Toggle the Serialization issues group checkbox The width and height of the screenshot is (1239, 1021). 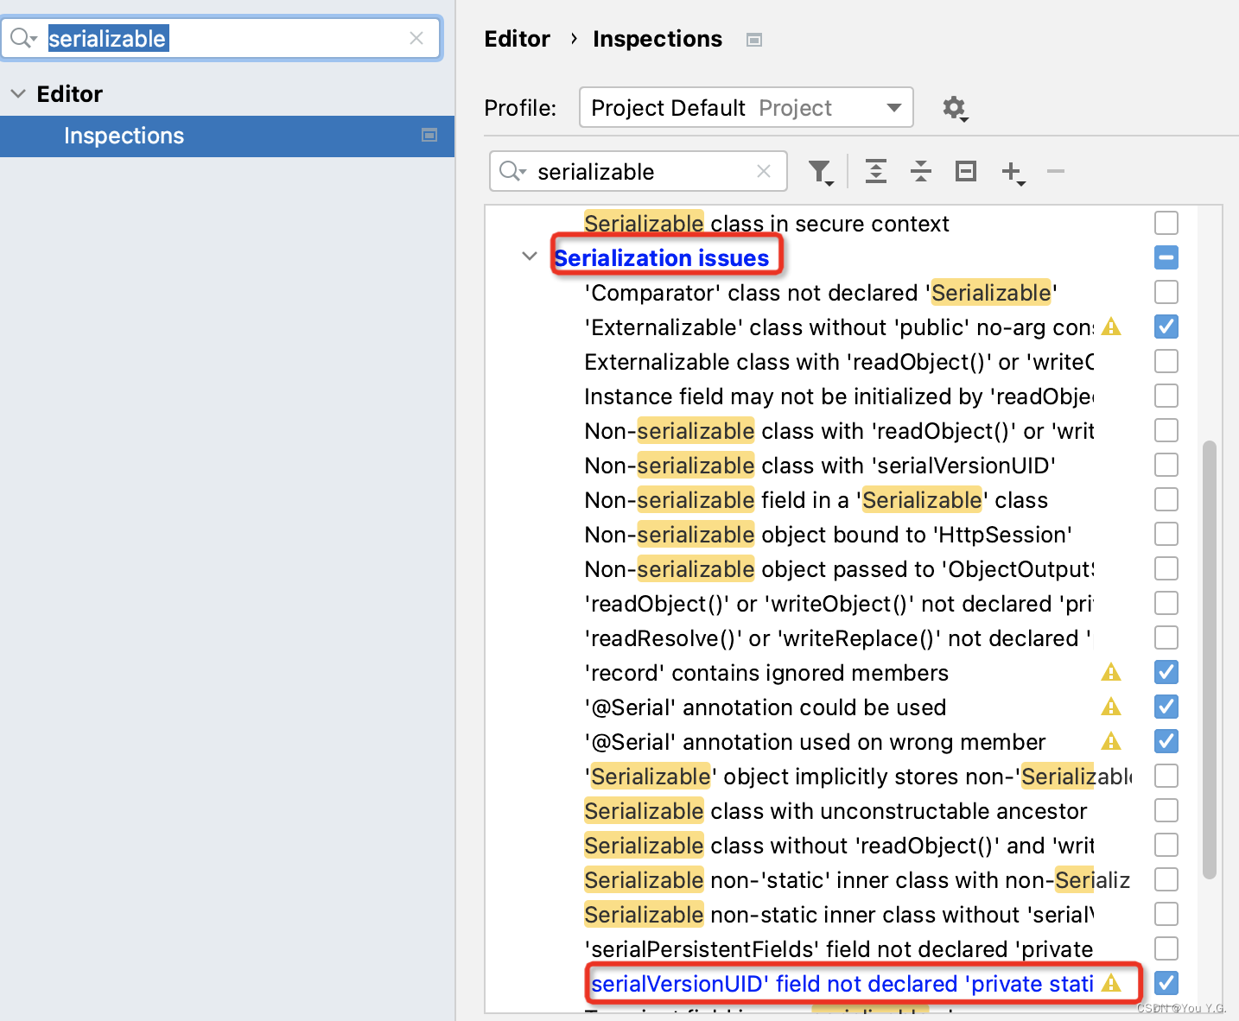point(1166,257)
